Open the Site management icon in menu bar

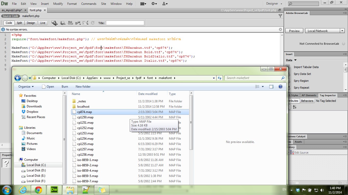point(165,4)
